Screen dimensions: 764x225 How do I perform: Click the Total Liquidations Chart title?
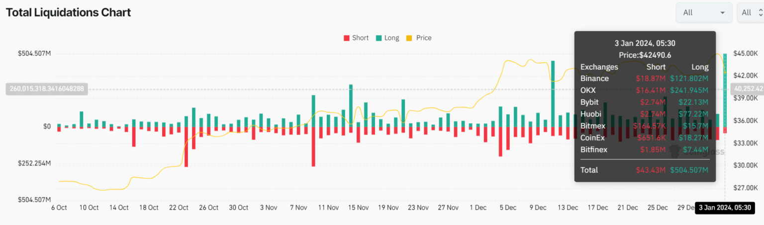pyautogui.click(x=68, y=12)
